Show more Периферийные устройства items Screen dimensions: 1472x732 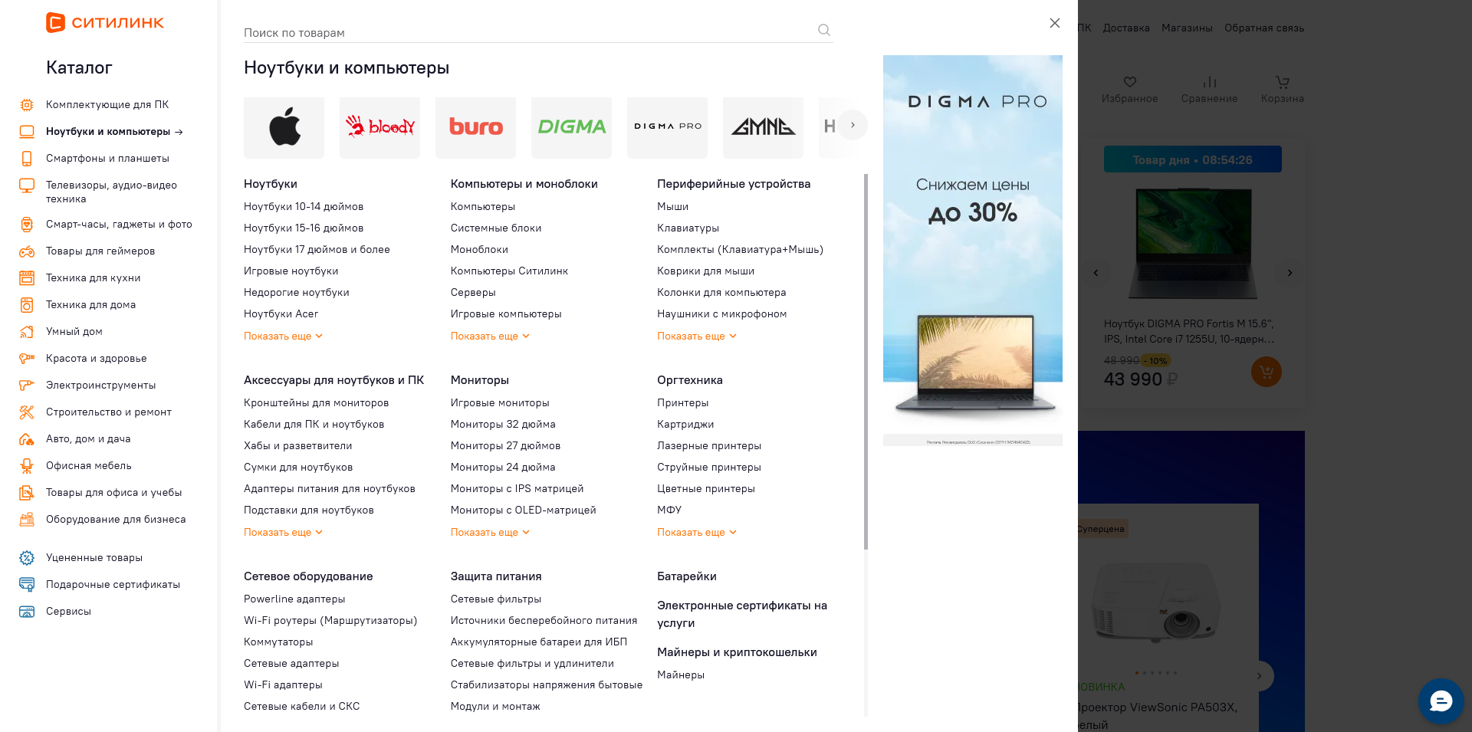pos(695,336)
